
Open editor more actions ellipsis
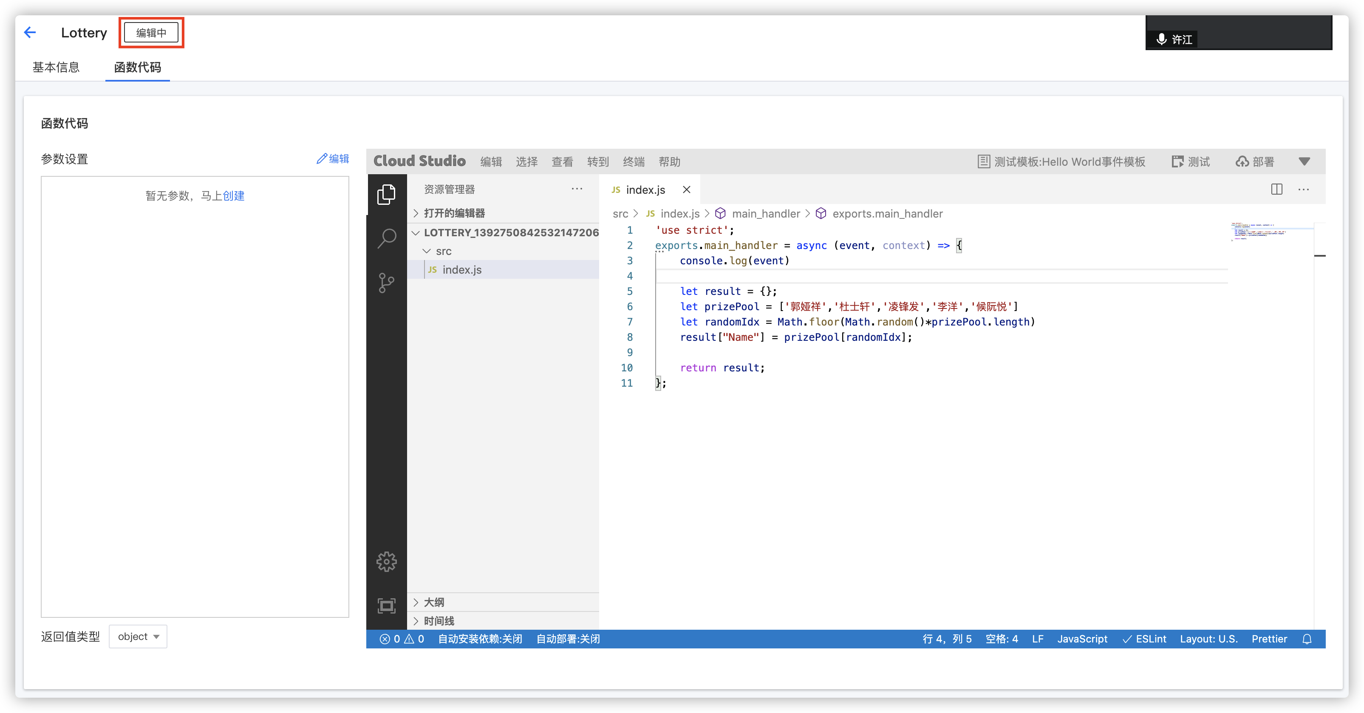click(x=1304, y=190)
